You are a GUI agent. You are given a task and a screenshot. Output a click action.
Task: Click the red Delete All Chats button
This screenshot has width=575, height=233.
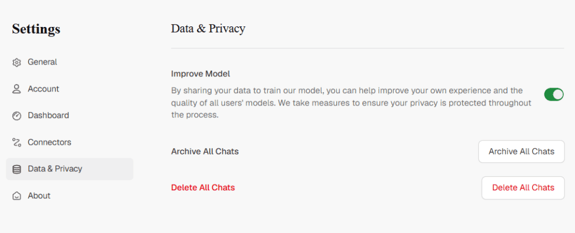click(523, 188)
